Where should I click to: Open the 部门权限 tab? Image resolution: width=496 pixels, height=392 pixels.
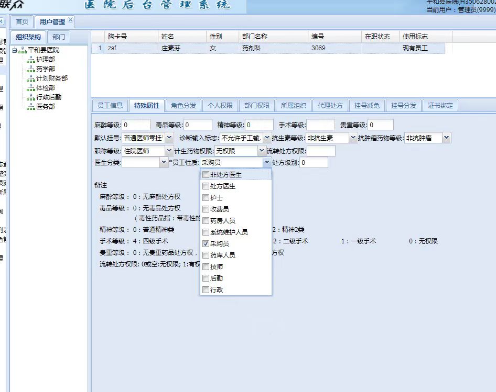(257, 106)
